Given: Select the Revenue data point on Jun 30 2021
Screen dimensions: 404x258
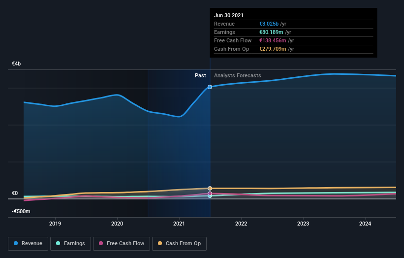Looking at the screenshot, I should (x=210, y=87).
